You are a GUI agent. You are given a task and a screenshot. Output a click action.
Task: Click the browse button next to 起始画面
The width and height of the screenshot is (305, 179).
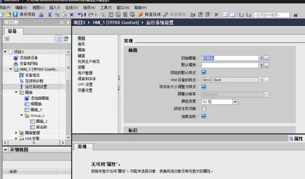[266, 58]
